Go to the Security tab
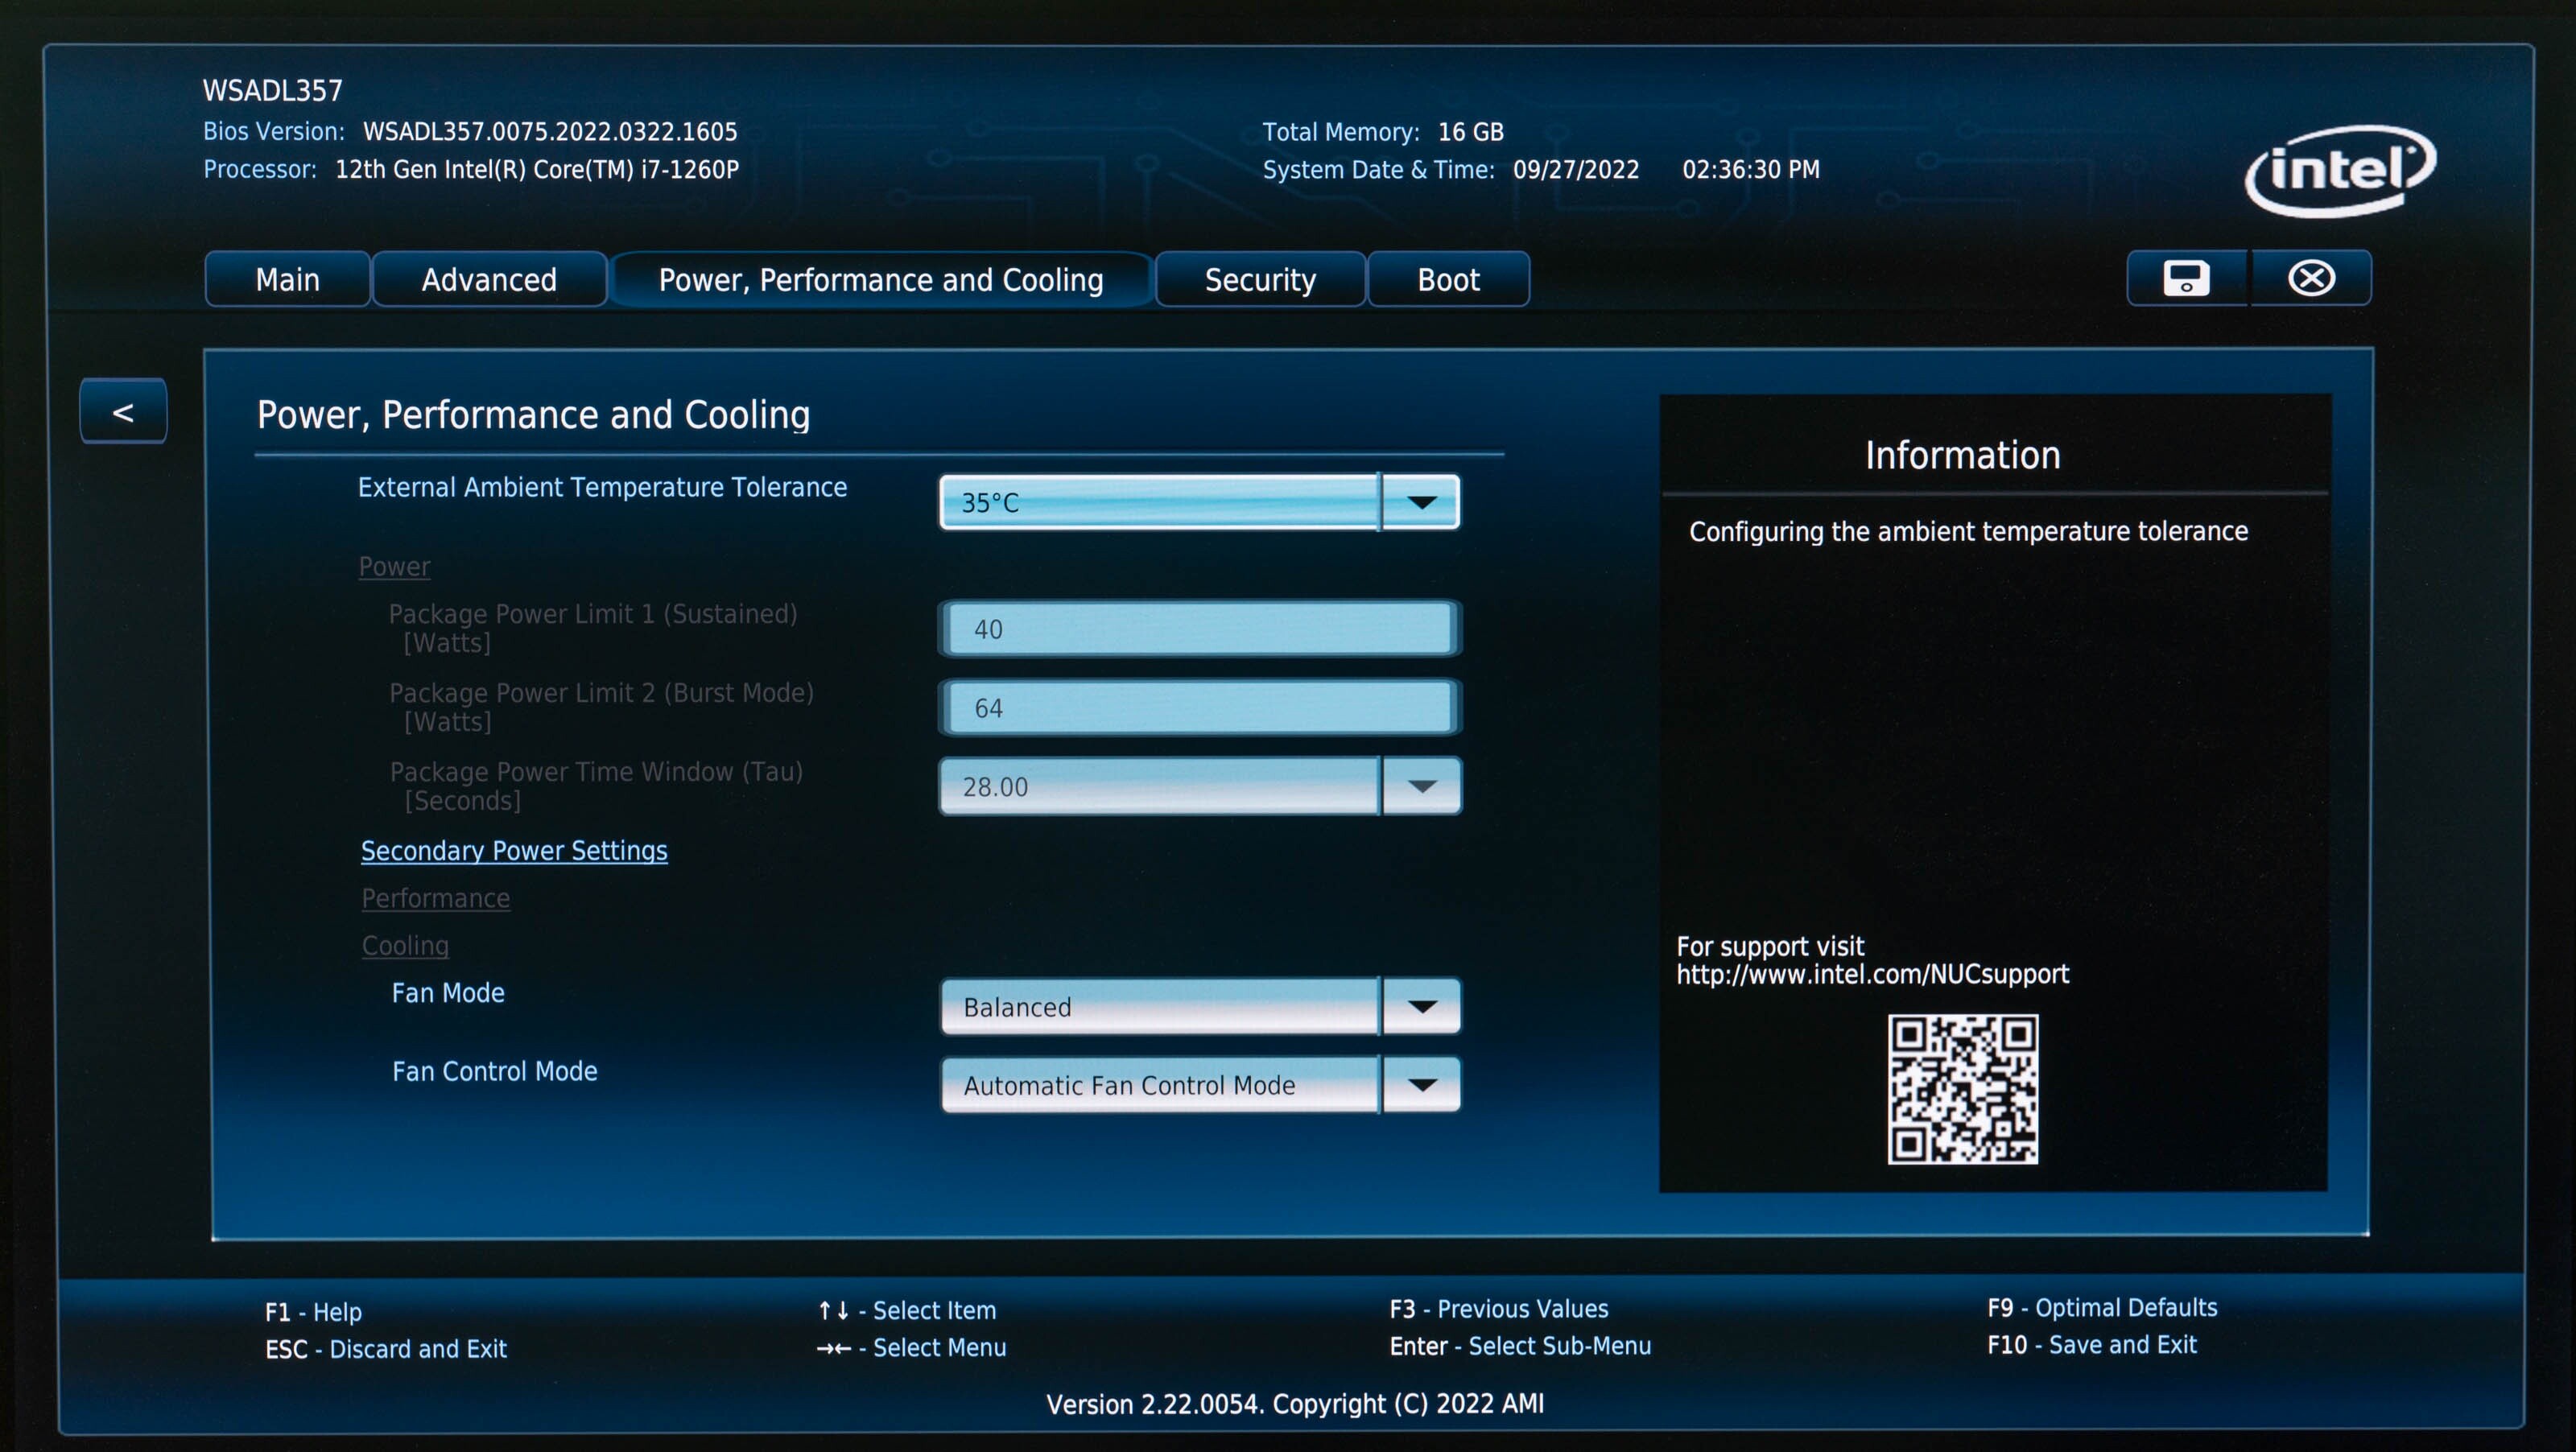The height and width of the screenshot is (1452, 2576). click(x=1260, y=280)
